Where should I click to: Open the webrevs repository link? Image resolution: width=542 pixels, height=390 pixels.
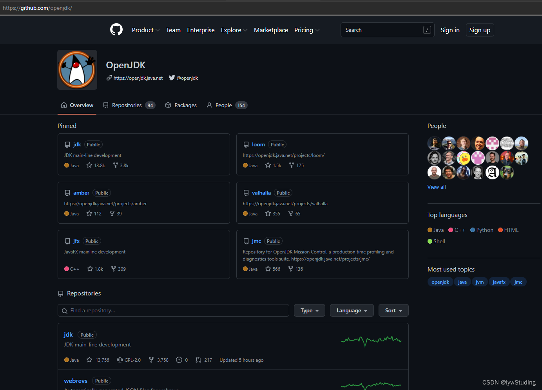pos(76,381)
